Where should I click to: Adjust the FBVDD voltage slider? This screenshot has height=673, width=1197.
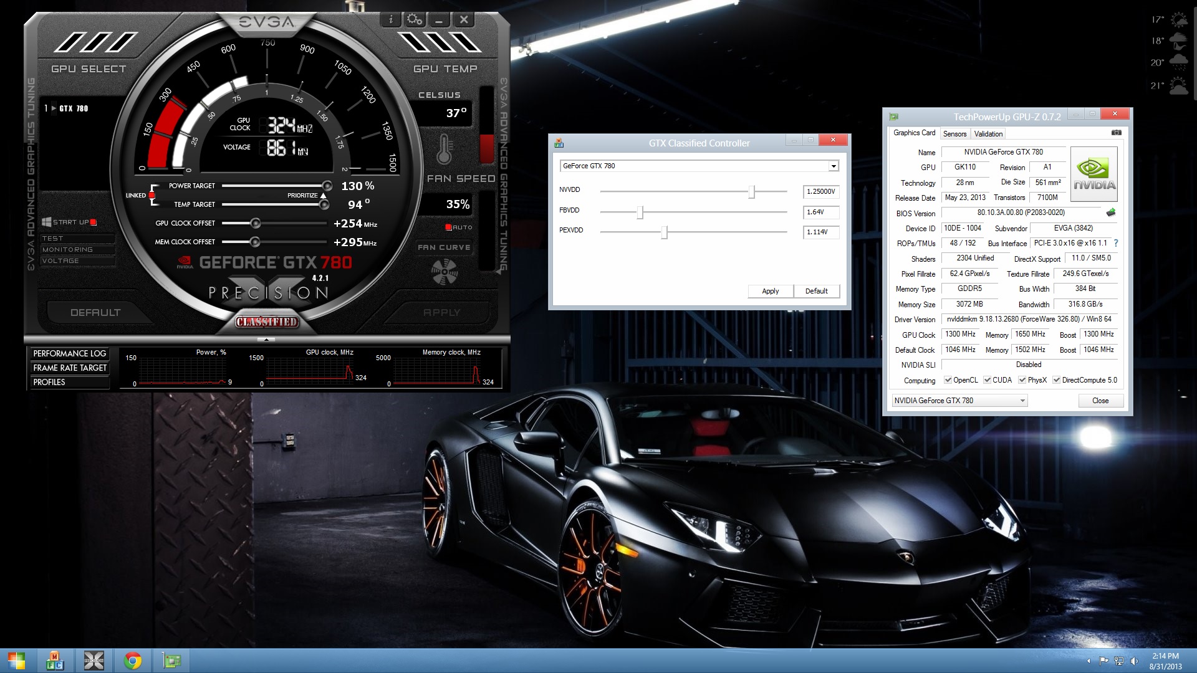pyautogui.click(x=640, y=212)
